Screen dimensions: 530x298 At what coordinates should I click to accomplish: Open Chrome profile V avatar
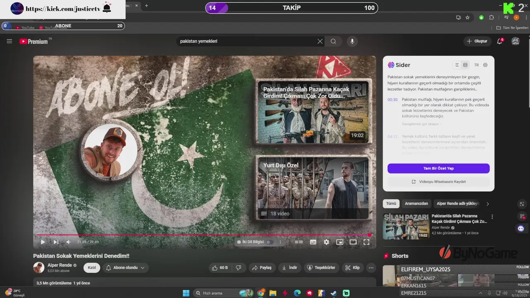[x=516, y=17]
